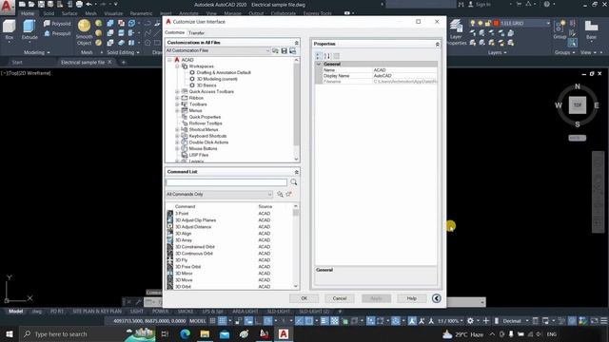Choose the Polysolid tool
609x342 pixels.
coord(57,24)
